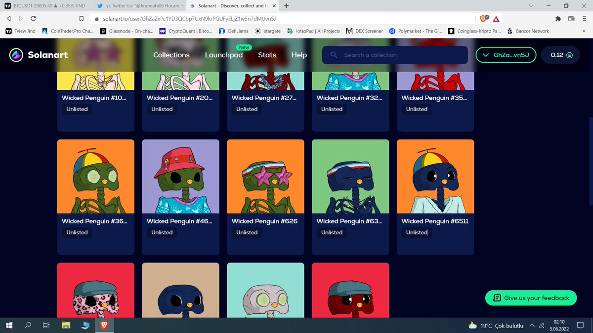This screenshot has width=593, height=333.
Task: Open the browser extensions puzzle icon
Action: [x=558, y=18]
